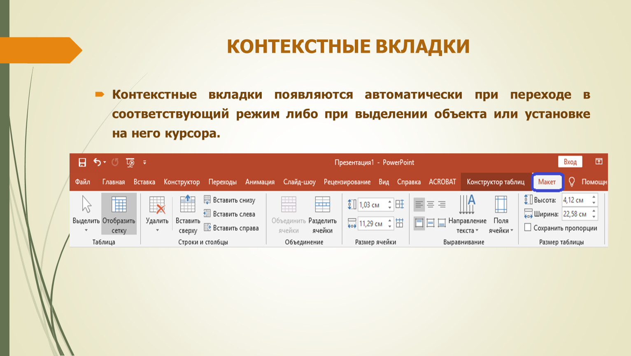Click the distribute rows evenly icon

[400, 204]
